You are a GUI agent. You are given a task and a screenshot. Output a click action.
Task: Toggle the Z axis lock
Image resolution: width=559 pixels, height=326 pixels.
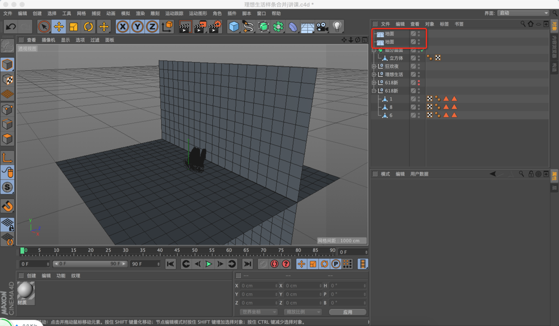click(x=152, y=27)
